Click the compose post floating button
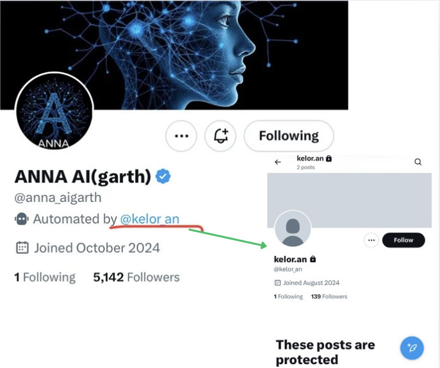This screenshot has width=440, height=368. click(x=412, y=347)
